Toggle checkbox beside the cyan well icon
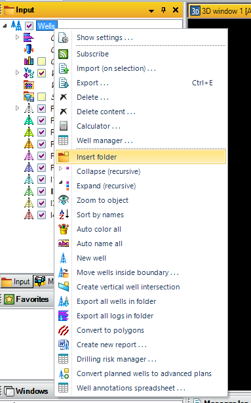Screen dimensions: 251x403 [41, 179]
